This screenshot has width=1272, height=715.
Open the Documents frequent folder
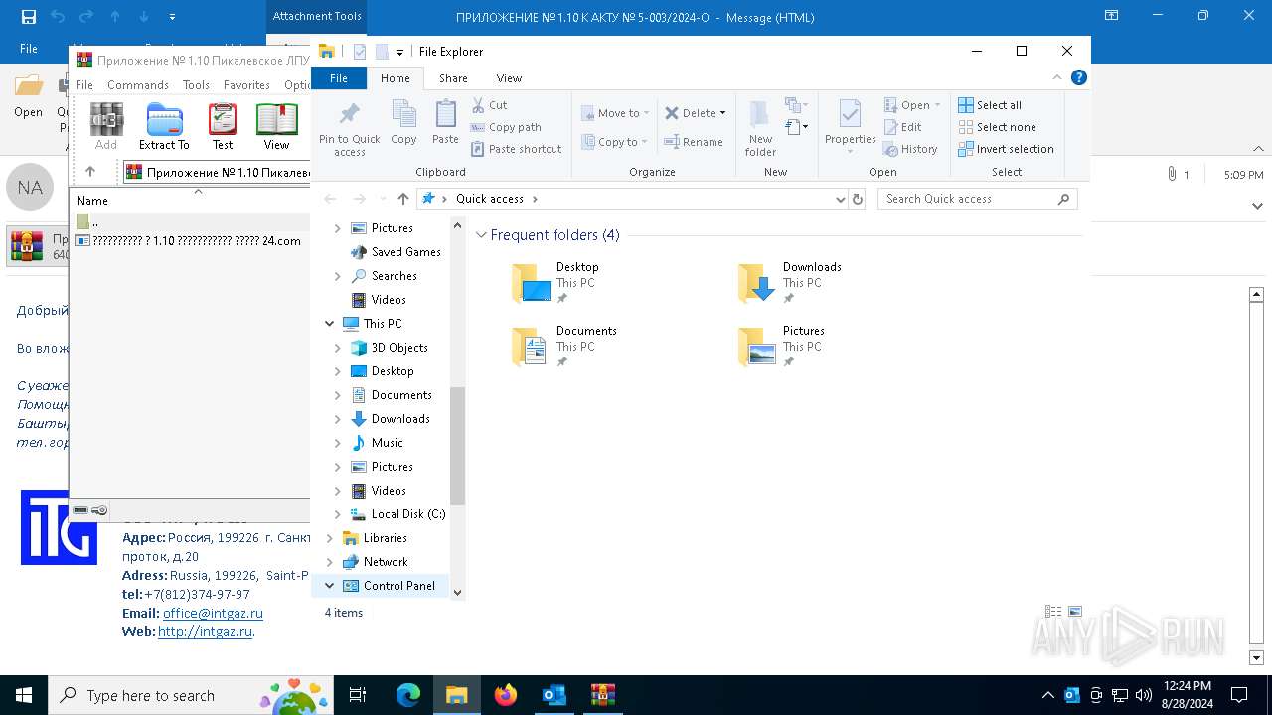(x=563, y=347)
